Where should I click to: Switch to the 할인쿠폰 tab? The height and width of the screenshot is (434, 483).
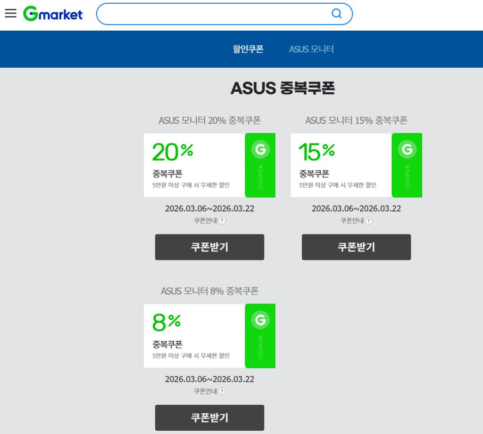coord(248,49)
